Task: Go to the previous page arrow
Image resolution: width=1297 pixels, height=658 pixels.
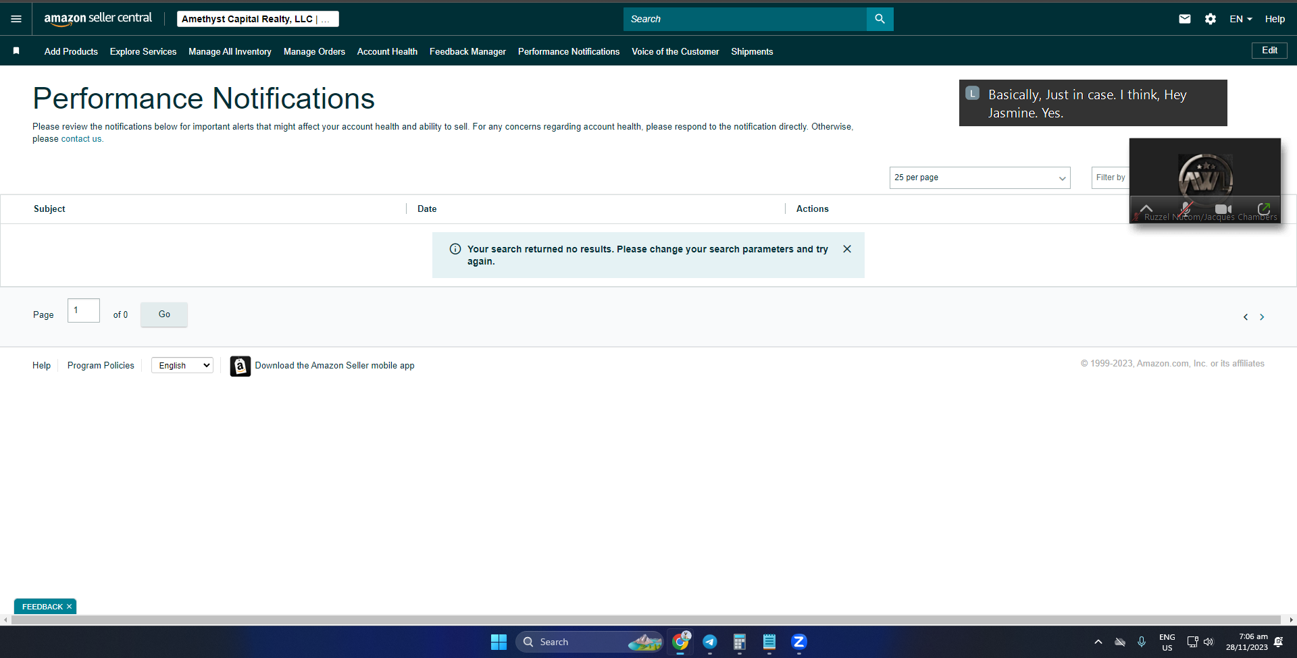Action: tap(1246, 317)
